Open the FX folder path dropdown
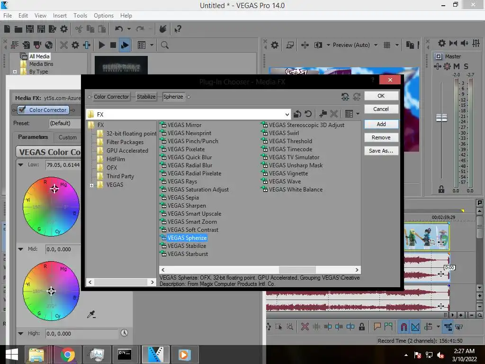This screenshot has height=364, width=485. [x=287, y=115]
